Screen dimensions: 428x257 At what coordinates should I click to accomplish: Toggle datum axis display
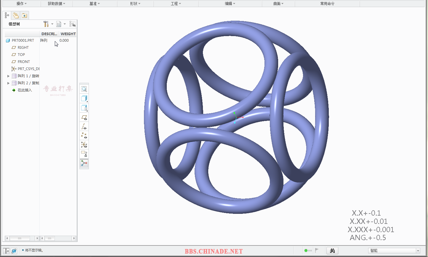tap(84, 127)
